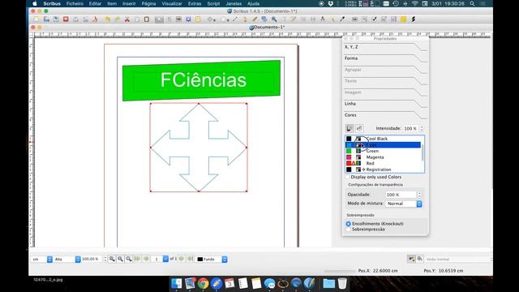Click the green FCiências banner shape
519x292 pixels.
click(x=201, y=80)
